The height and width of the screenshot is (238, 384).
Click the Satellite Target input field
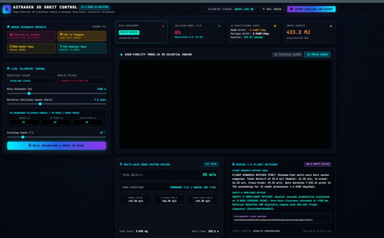pyautogui.click(x=31, y=81)
